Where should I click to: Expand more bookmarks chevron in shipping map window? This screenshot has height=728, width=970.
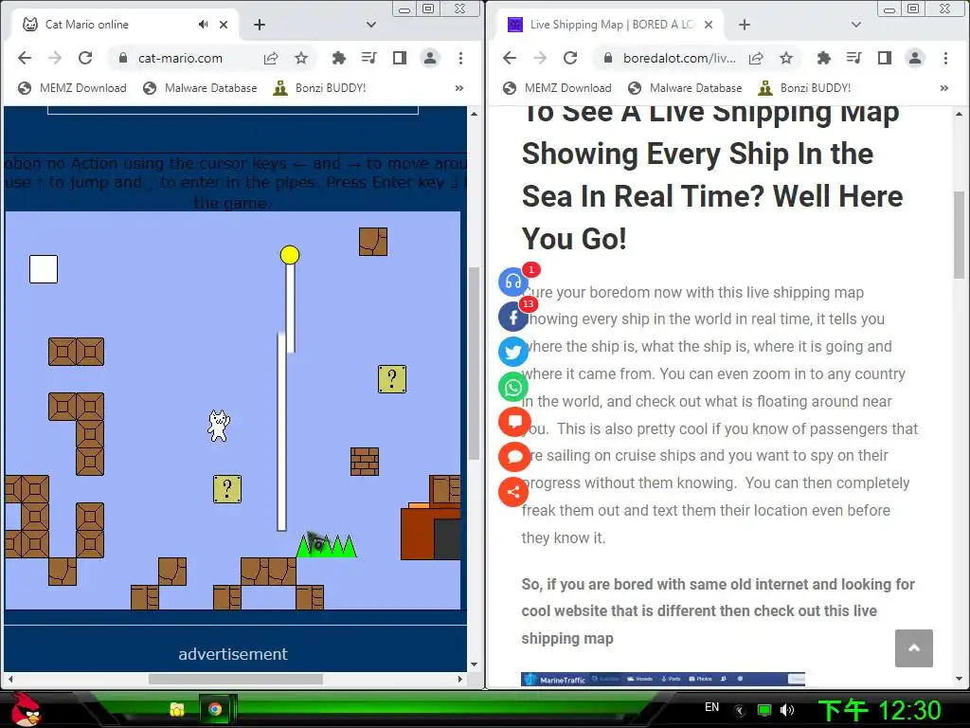tap(944, 88)
